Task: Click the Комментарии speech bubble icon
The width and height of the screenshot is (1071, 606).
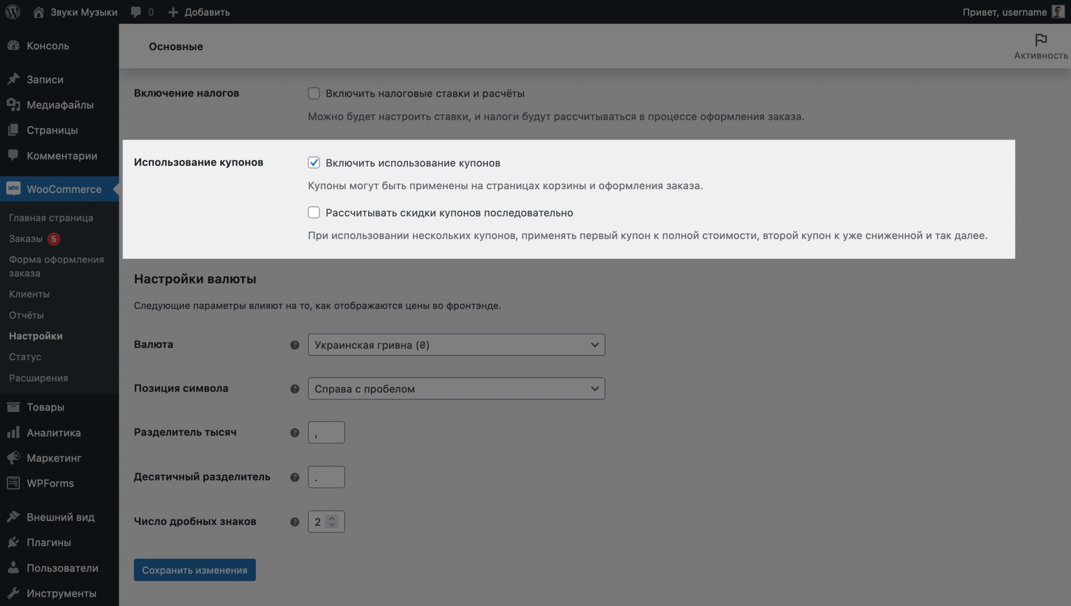Action: (14, 155)
